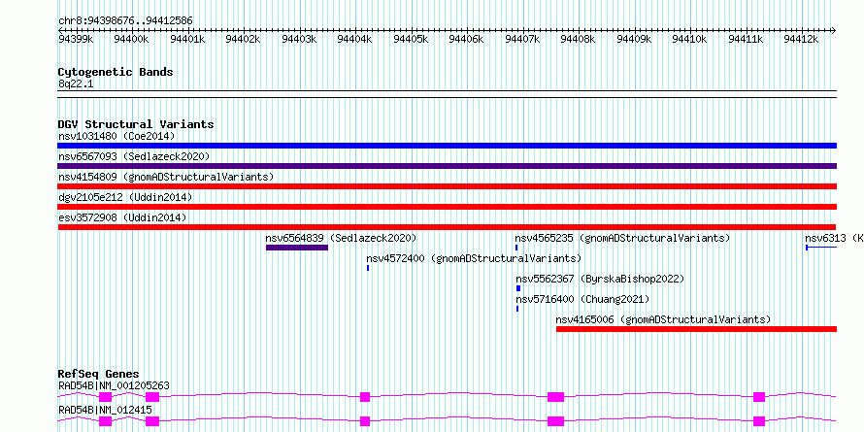Image resolution: width=864 pixels, height=432 pixels.
Task: Click the chr8:94398676..94412586 coordinates text
Action: pos(125,21)
